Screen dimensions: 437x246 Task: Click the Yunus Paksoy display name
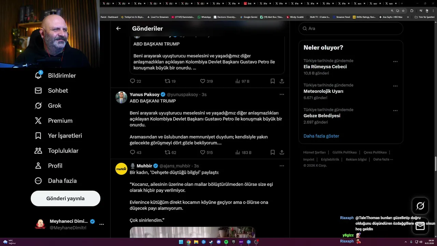coord(145,94)
